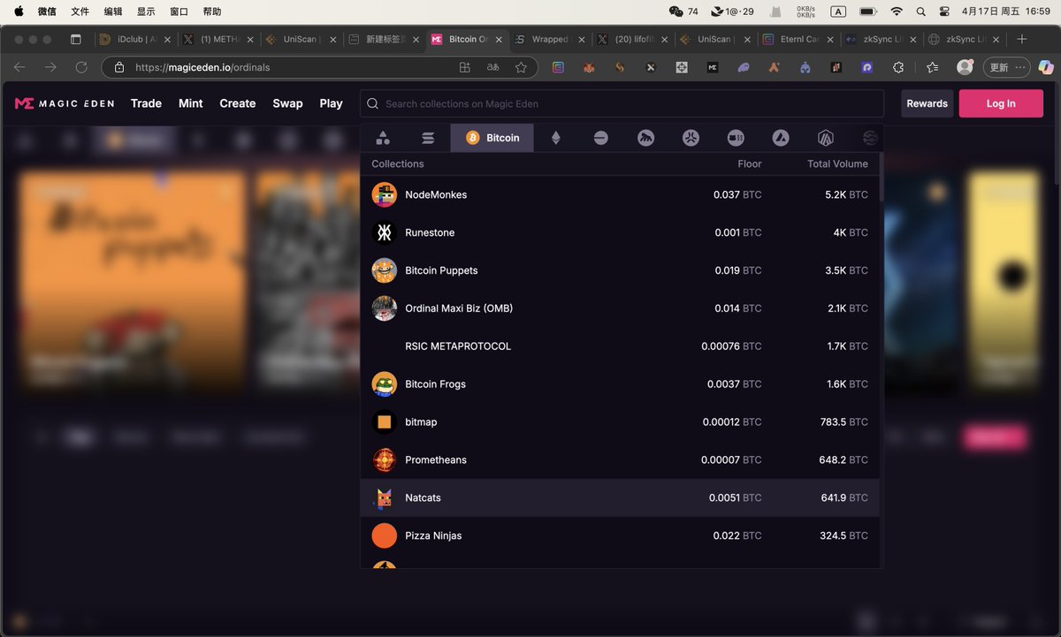Choose the Solana chain icon
This screenshot has height=637, width=1061.
(428, 138)
